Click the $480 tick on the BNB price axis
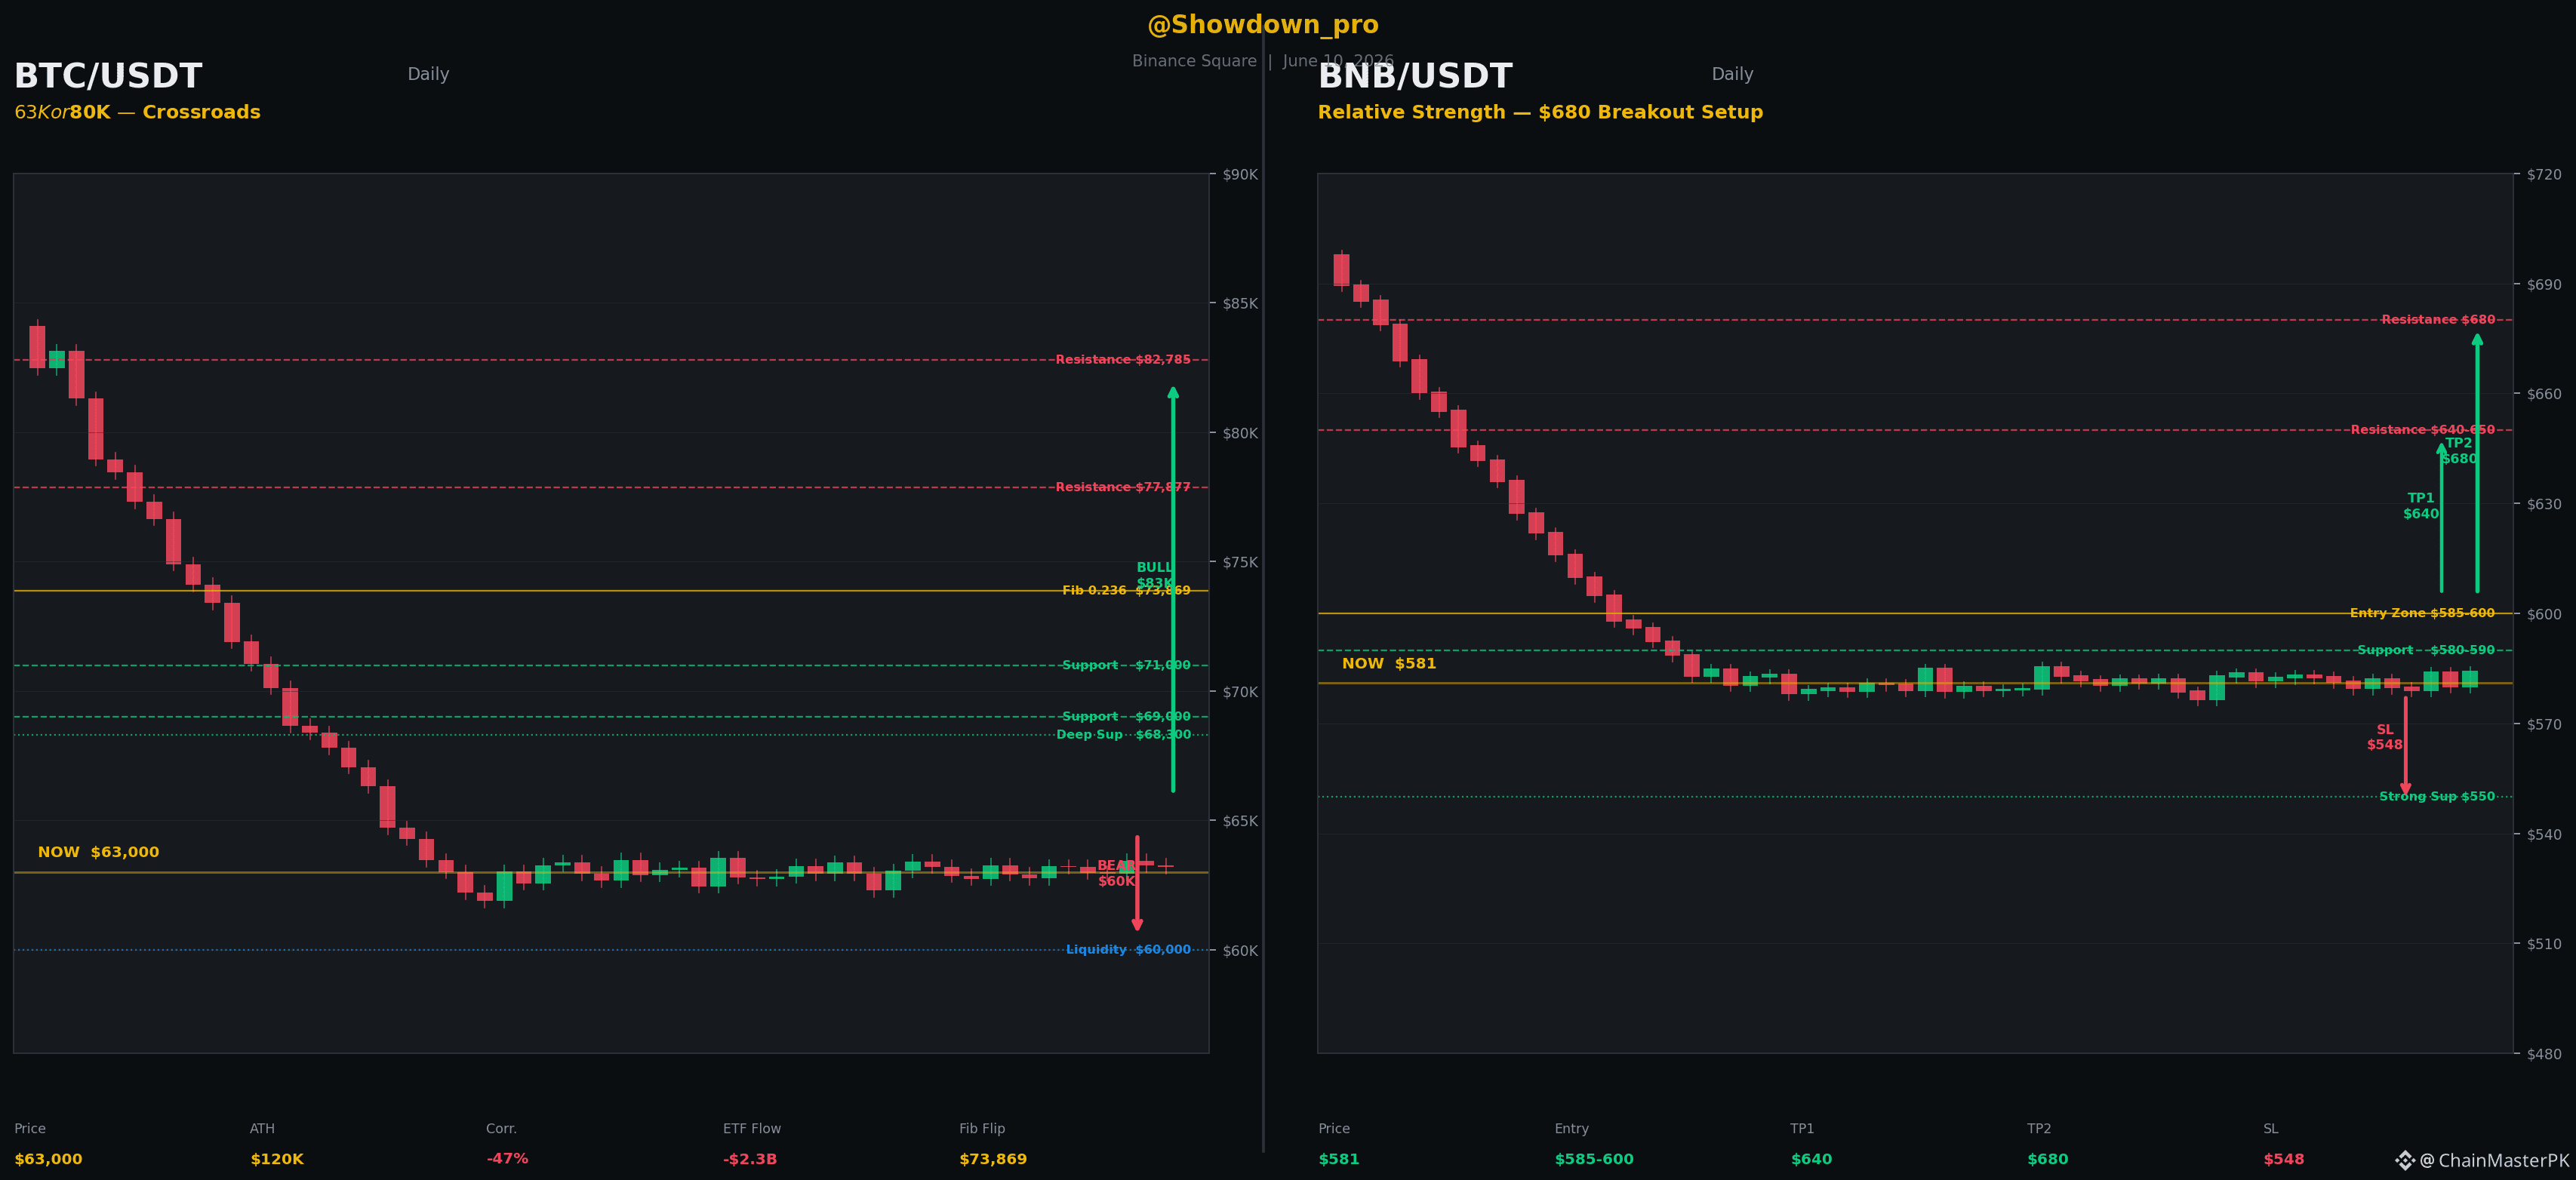Viewport: 2576px width, 1180px height. tap(2545, 1054)
